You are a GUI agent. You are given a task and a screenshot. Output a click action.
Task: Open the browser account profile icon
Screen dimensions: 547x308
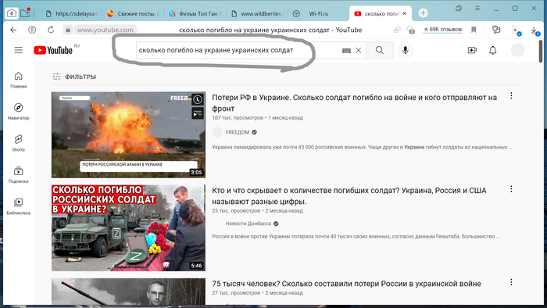[x=32, y=30]
